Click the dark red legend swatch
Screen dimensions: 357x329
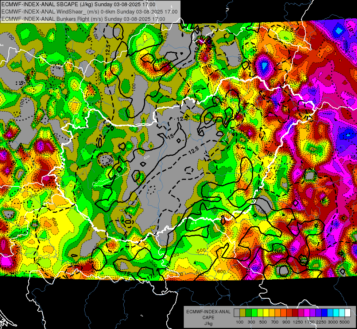pyautogui.click(x=295, y=313)
